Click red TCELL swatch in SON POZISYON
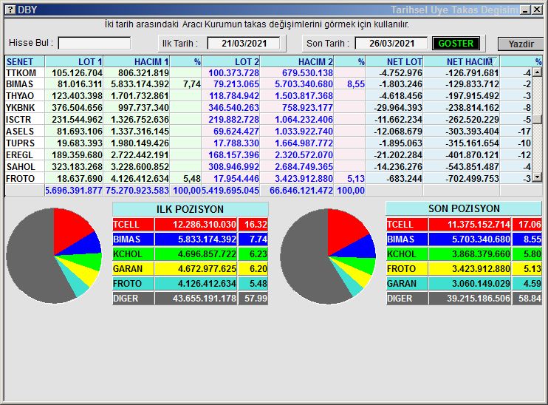Viewport: 548px width, 405px height. [x=407, y=225]
